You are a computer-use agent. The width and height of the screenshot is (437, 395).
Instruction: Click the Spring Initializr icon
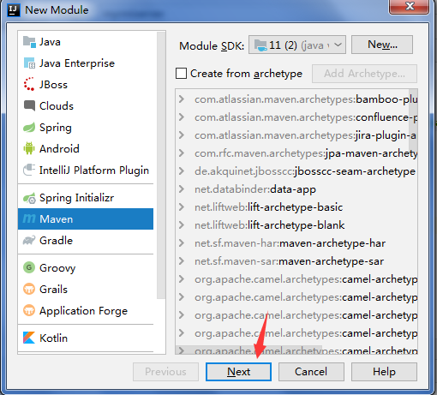pos(29,198)
